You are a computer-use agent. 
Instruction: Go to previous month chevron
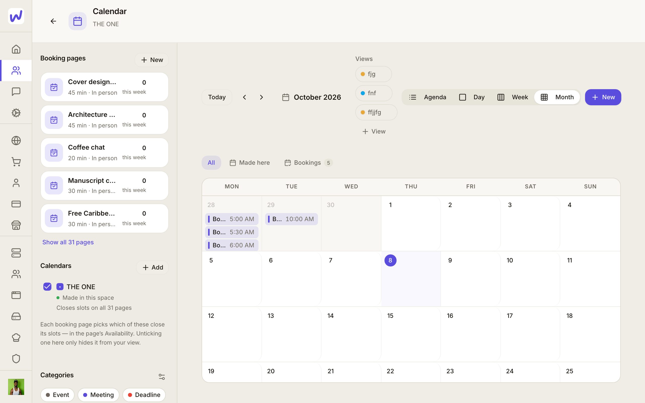tap(244, 97)
